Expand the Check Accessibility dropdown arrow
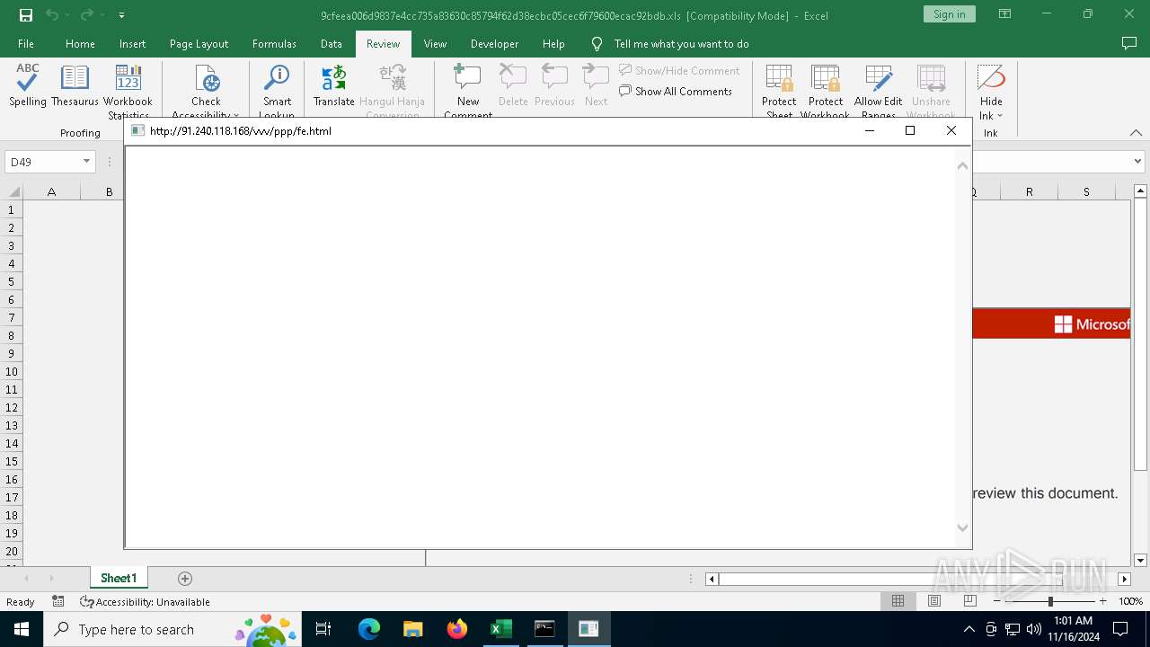1150x647 pixels. click(236, 115)
